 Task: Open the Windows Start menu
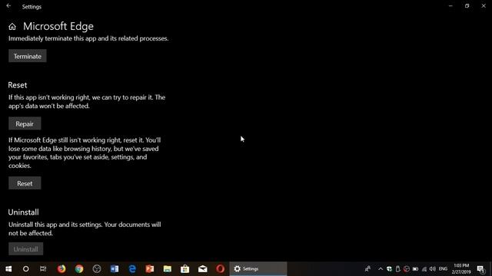coord(8,269)
